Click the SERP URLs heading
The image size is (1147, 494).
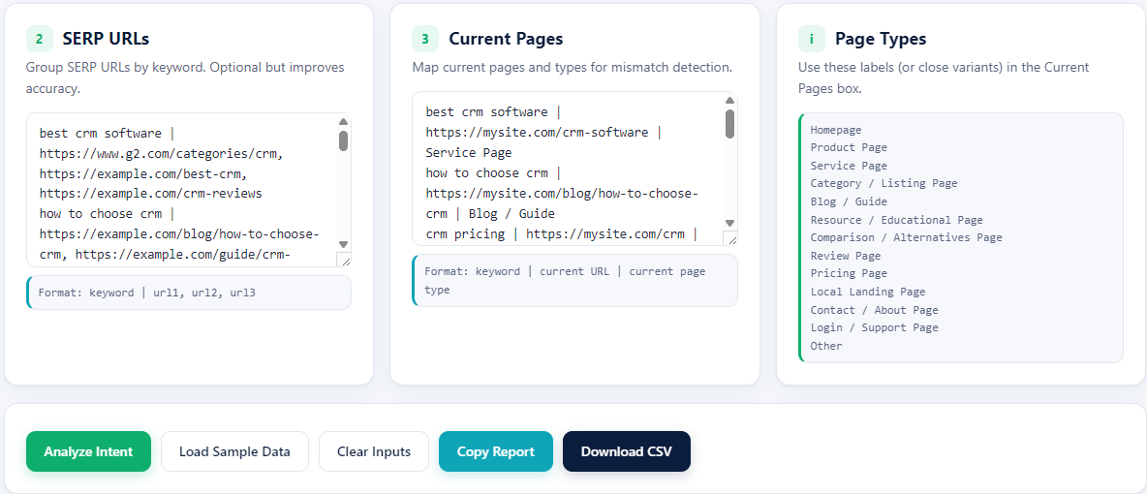pos(106,39)
